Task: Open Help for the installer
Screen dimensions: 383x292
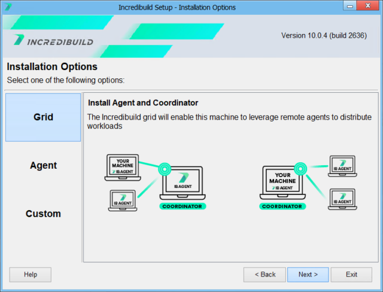Action: coord(31,275)
